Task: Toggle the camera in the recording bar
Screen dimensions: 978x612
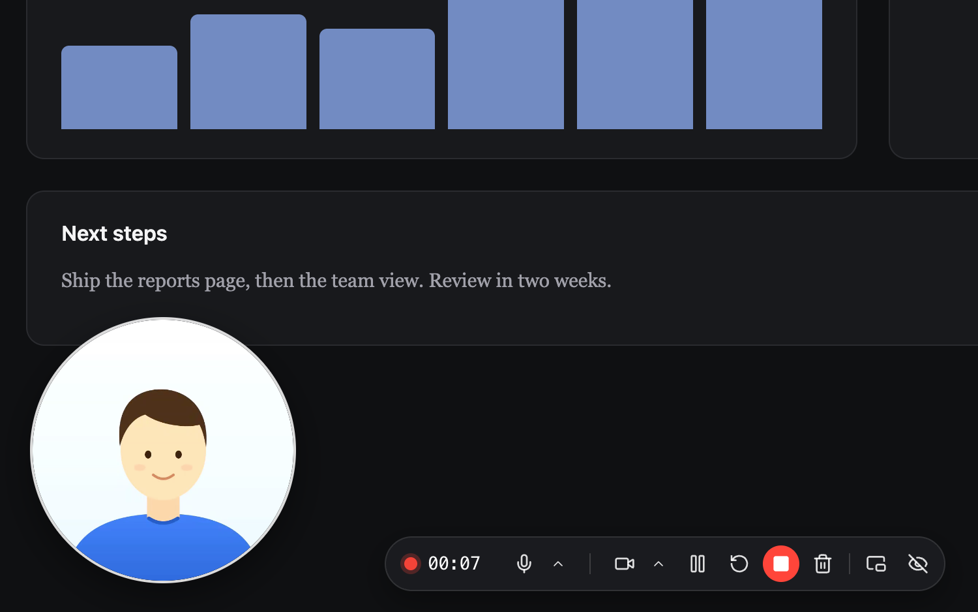Action: coord(624,564)
